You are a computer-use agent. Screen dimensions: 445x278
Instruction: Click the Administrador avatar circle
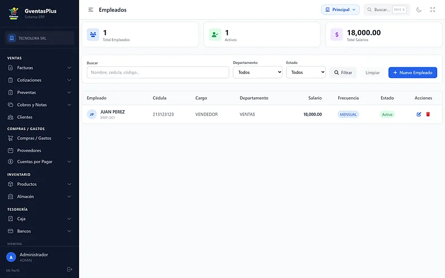(11, 257)
